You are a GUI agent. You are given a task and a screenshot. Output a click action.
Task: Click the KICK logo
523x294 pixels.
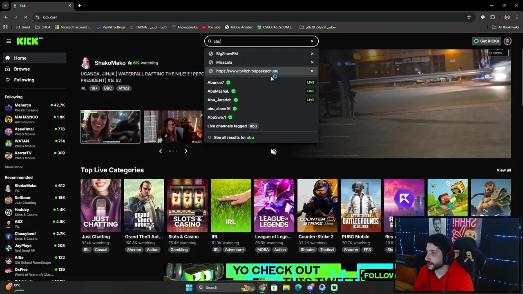click(29, 41)
